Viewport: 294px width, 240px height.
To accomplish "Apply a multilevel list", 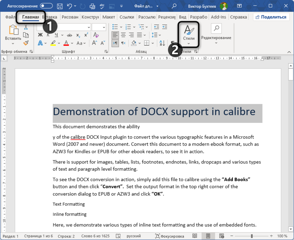I will tap(142, 27).
